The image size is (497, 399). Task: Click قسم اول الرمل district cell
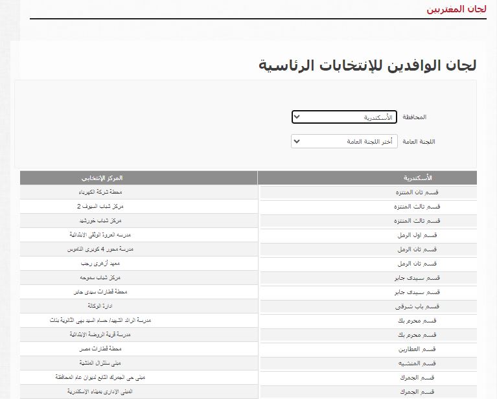(368, 235)
